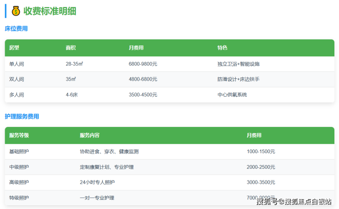This screenshot has height=209, width=339.
Task: Select the 护理服务费用 section heading
Action: [x=22, y=116]
